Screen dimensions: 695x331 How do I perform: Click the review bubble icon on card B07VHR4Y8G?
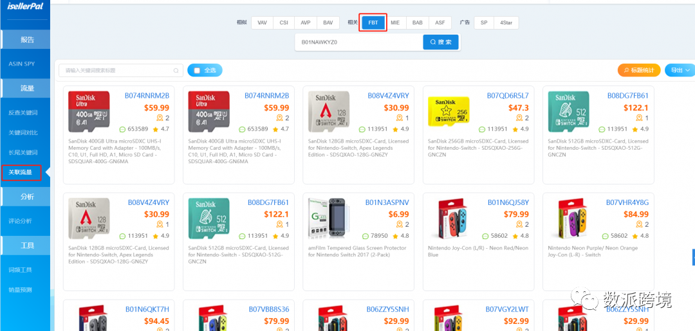(605, 236)
